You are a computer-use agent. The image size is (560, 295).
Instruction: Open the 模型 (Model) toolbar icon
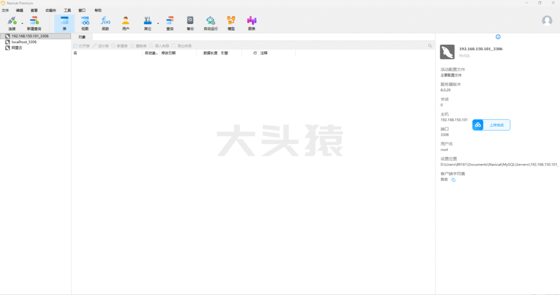tap(231, 22)
